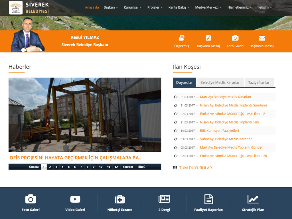292x219 pixels.
Task: Go to news slide page 5
Action: point(69,167)
